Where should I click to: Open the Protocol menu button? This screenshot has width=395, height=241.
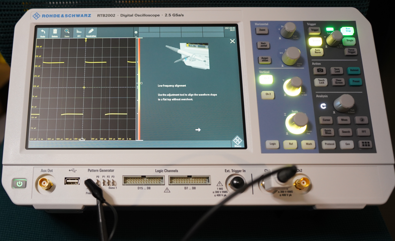click(329, 144)
